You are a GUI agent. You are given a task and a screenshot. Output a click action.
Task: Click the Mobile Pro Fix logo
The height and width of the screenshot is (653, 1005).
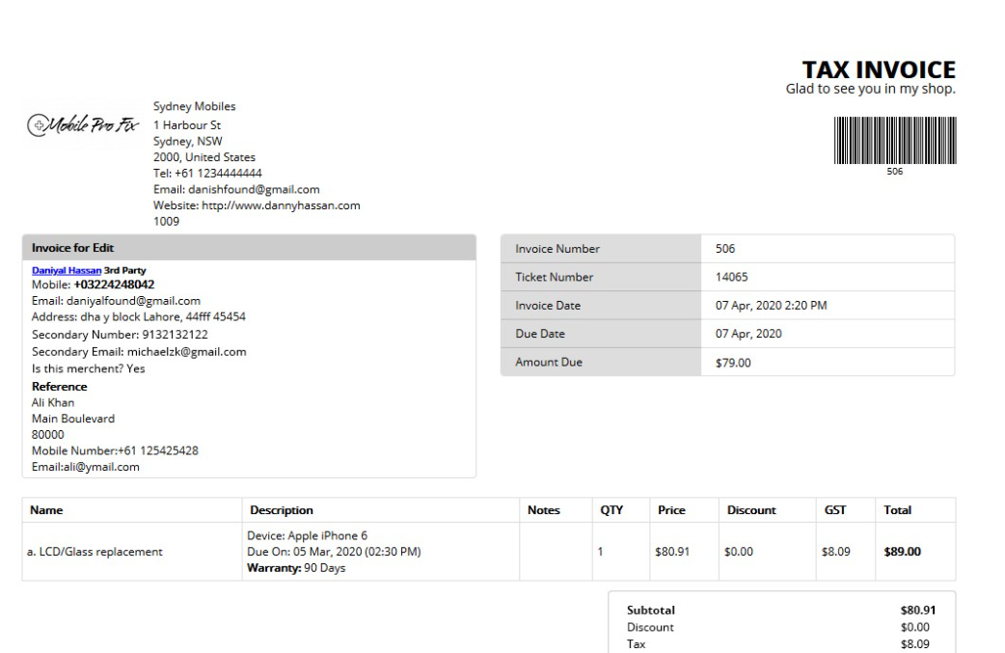click(85, 126)
